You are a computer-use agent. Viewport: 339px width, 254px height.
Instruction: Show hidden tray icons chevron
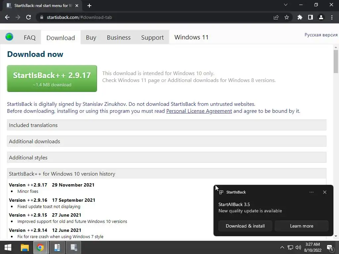click(282, 247)
